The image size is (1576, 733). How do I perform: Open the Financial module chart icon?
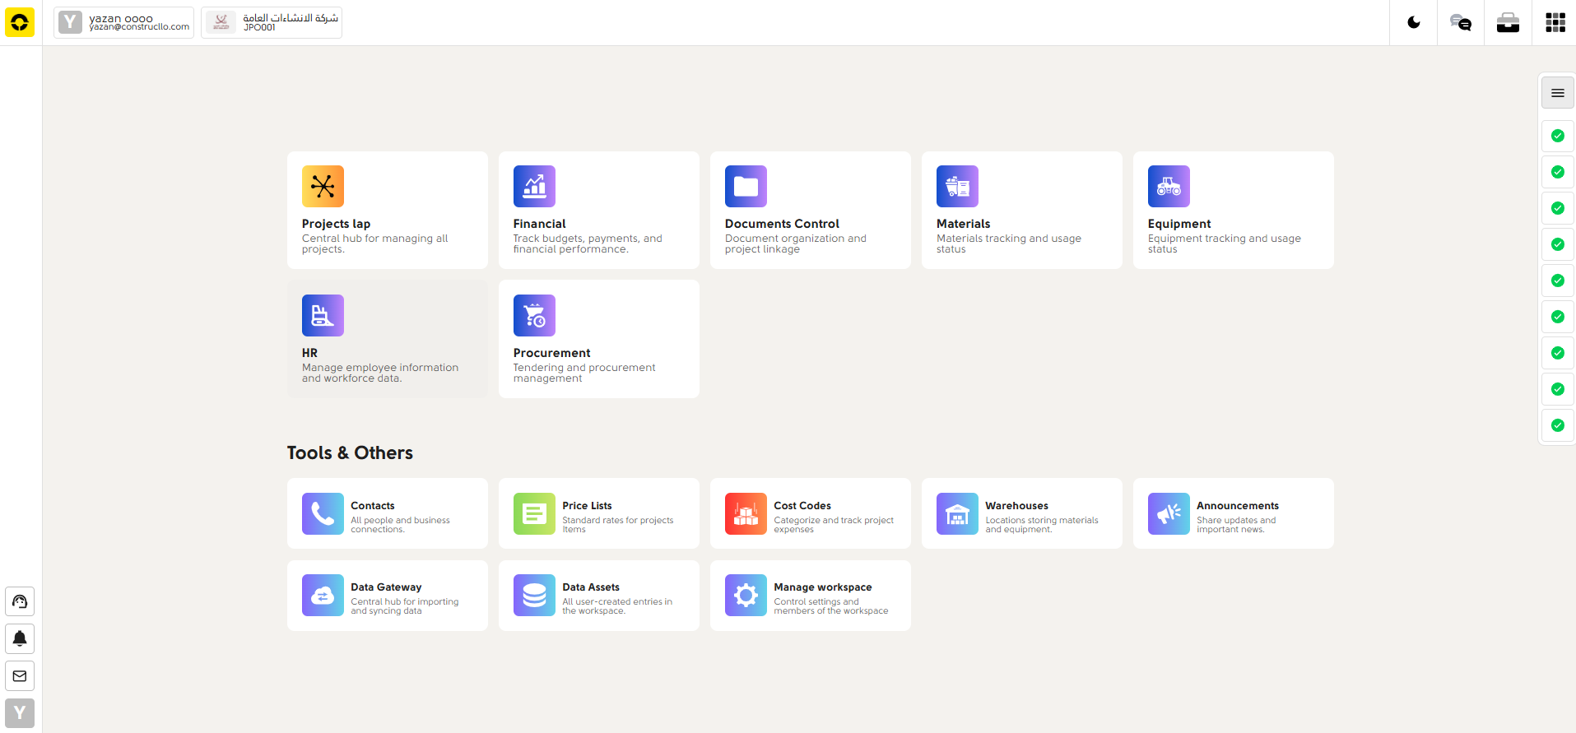534,186
